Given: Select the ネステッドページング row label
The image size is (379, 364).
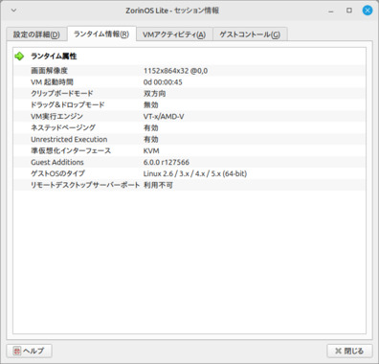Looking at the screenshot, I should (x=63, y=127).
